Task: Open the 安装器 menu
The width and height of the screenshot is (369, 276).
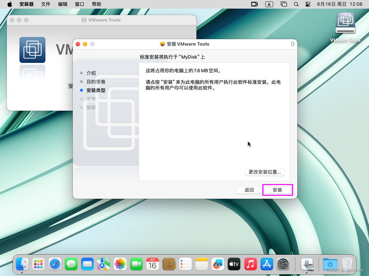Action: click(26, 4)
